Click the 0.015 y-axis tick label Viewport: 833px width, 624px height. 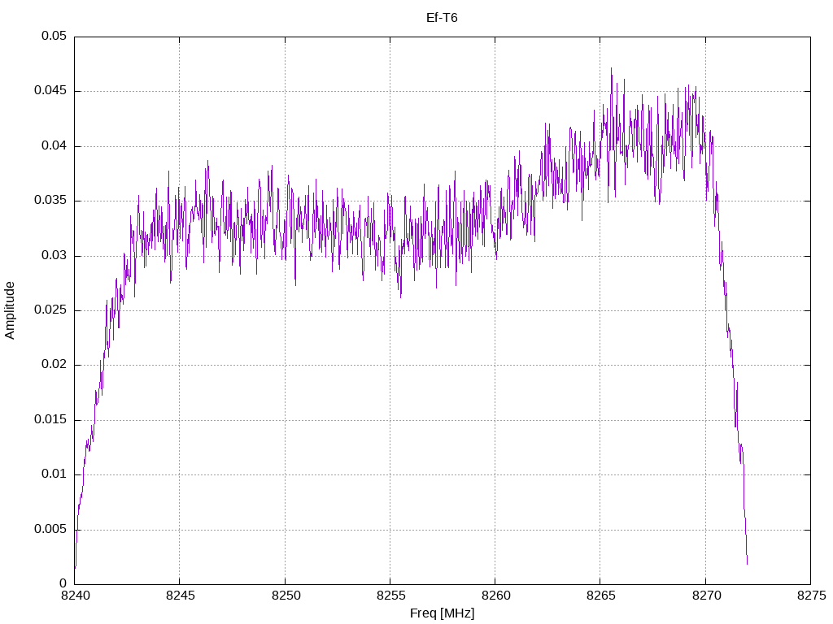(50, 419)
